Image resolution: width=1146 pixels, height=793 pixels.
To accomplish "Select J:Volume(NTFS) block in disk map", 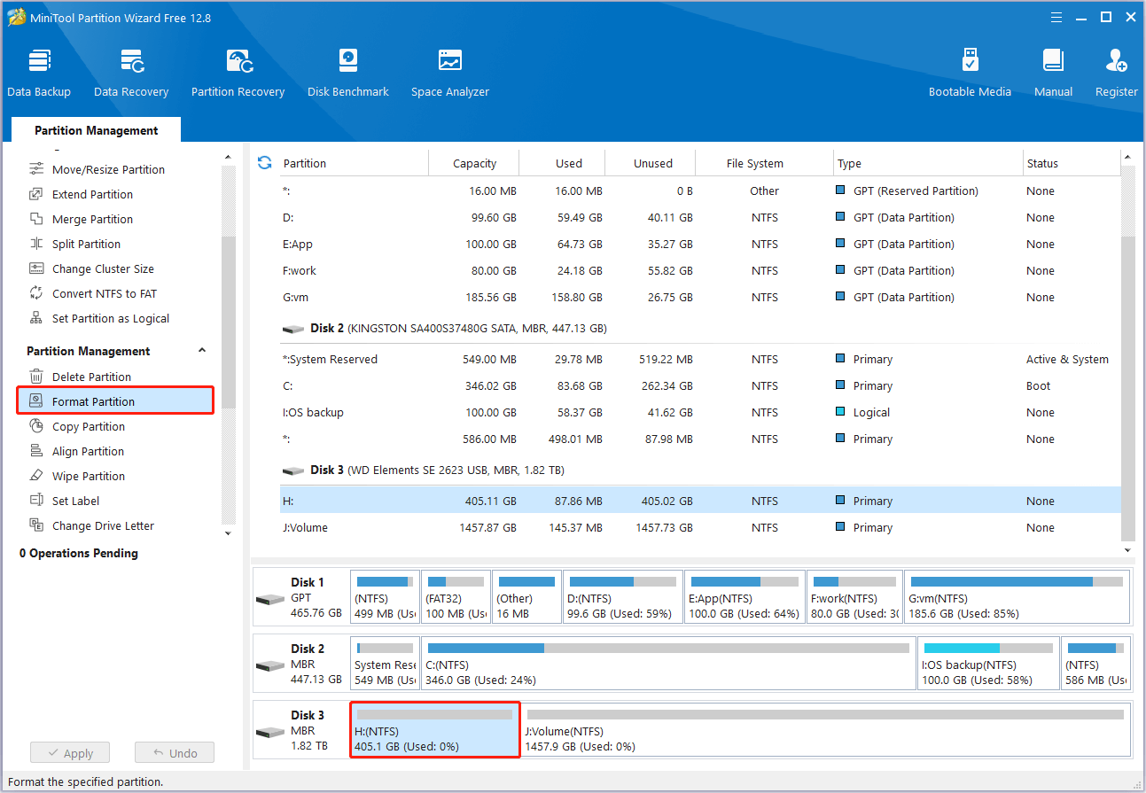I will pyautogui.click(x=825, y=730).
